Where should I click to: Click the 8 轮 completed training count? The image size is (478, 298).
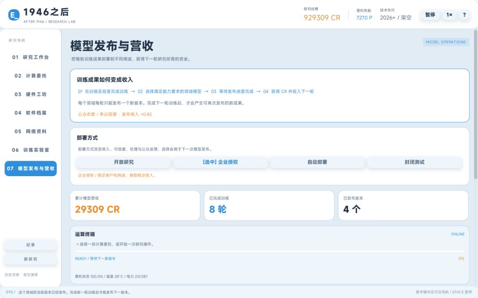point(218,209)
